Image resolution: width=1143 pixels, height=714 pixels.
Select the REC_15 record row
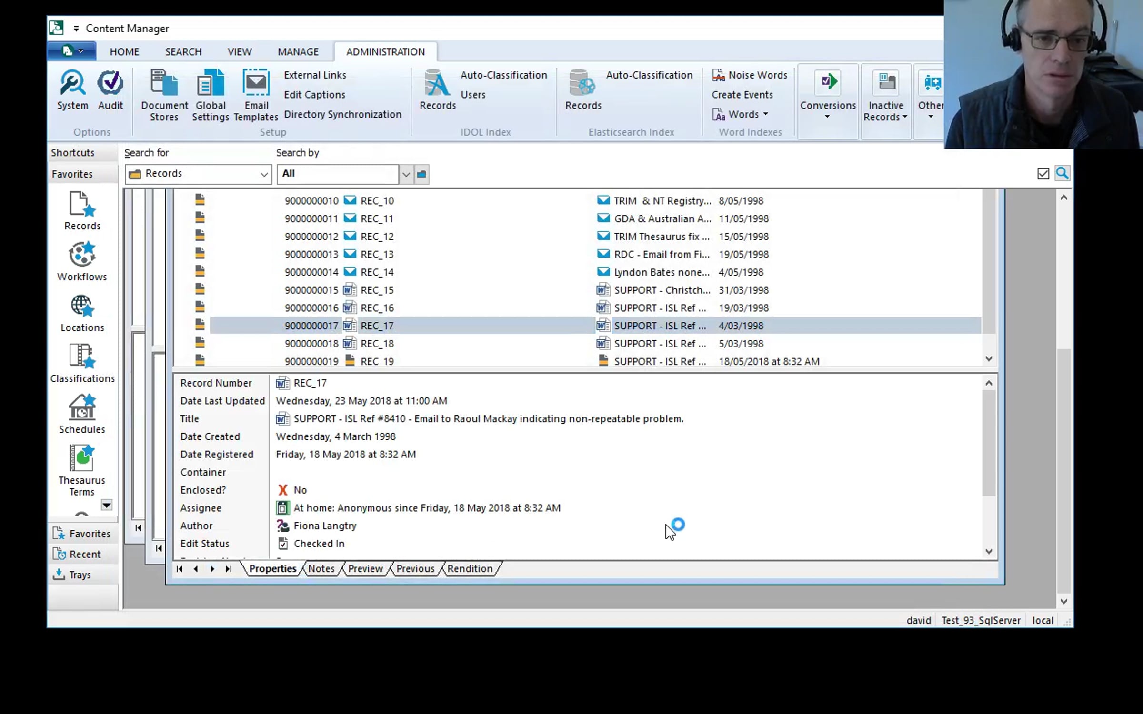[377, 290]
